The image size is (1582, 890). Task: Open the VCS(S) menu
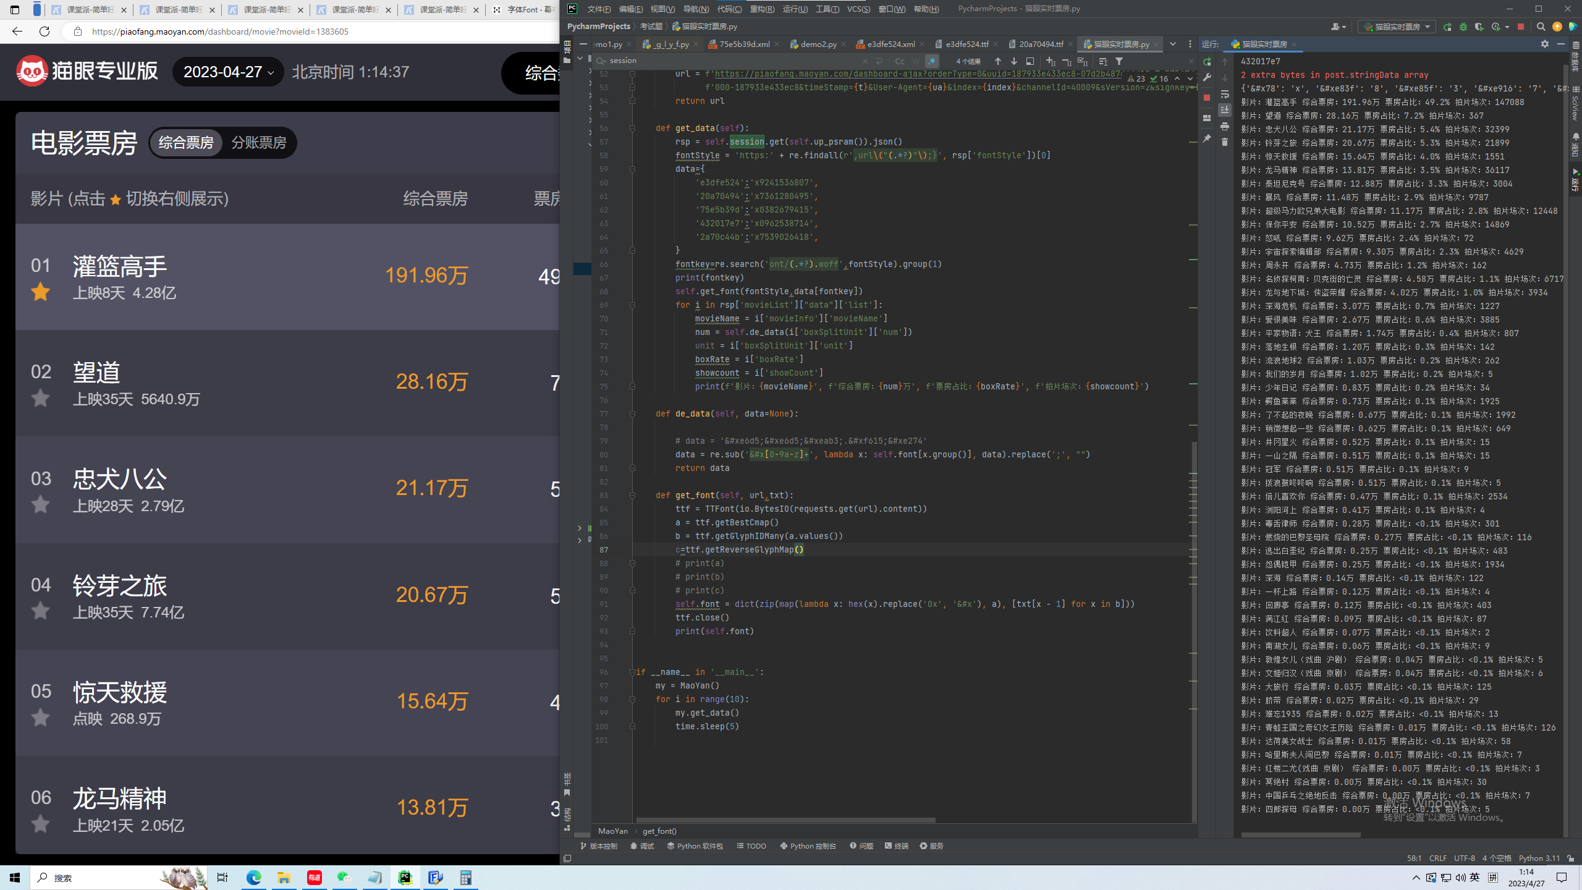coord(858,9)
